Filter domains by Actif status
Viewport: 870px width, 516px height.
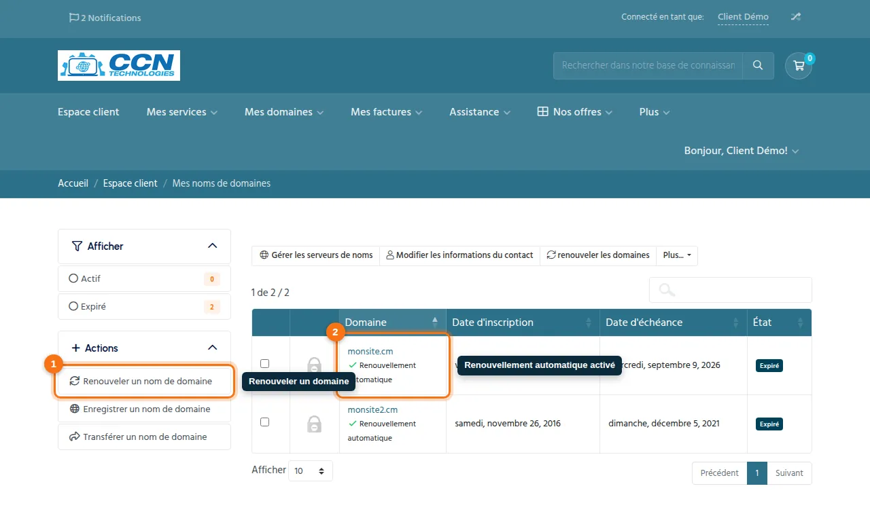144,279
